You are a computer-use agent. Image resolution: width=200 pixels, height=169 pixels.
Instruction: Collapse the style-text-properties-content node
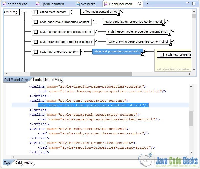pyautogui.click(x=83, y=52)
